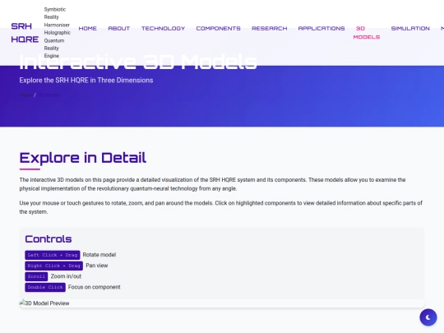Viewport: 444px width, 333px height.
Task: Click the 'Controls' heading
Action: [49, 239]
